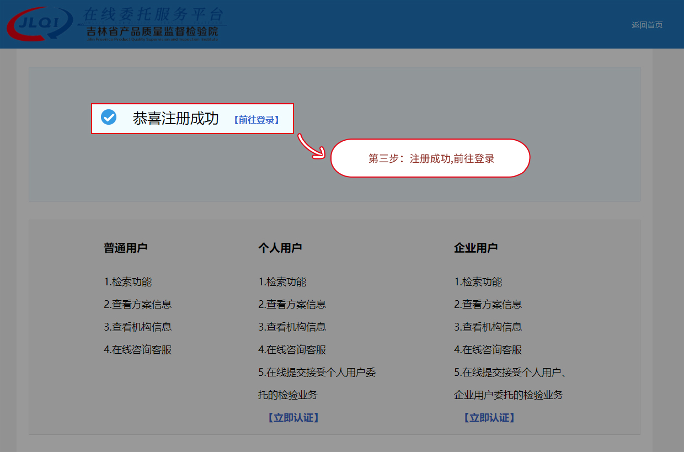The image size is (684, 452).
Task: Select the 普通用户 heading
Action: click(125, 248)
